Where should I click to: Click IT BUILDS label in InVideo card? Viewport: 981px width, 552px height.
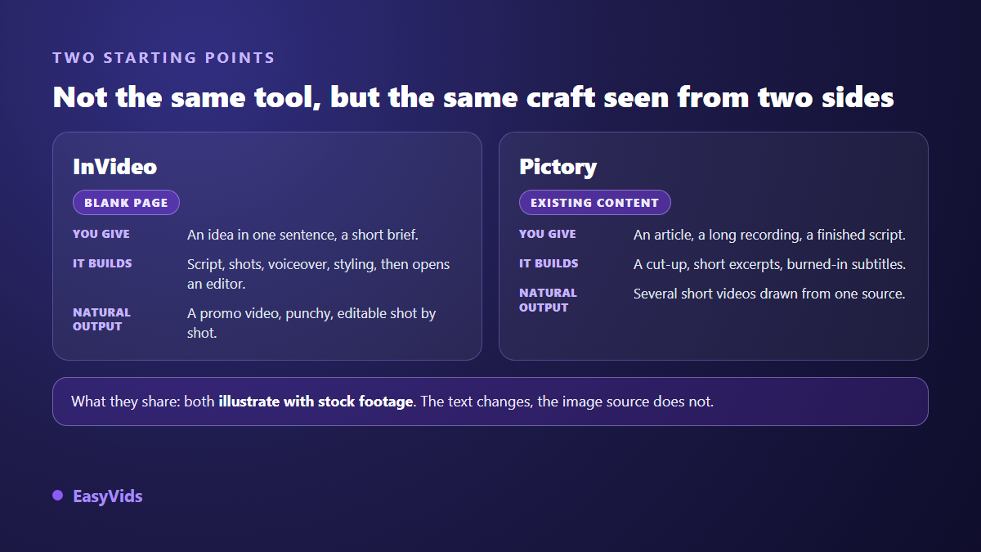point(102,263)
